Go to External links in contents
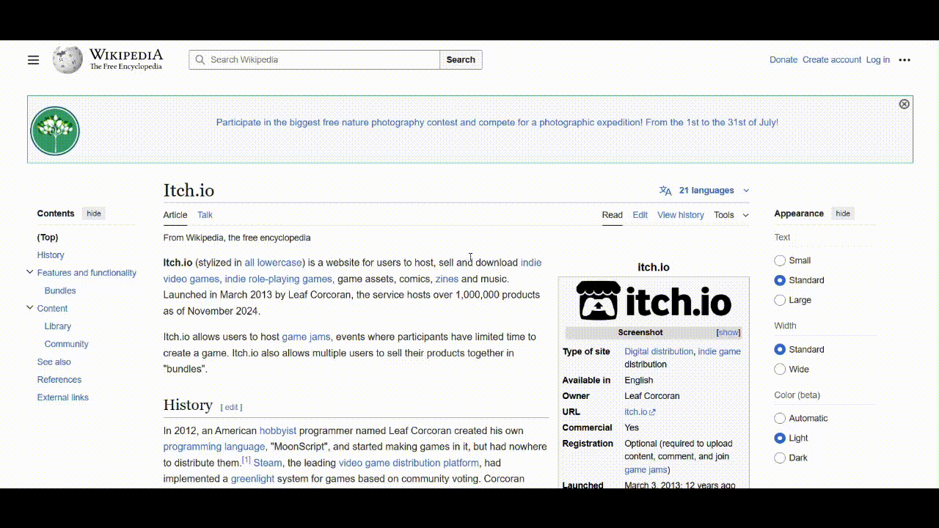 point(63,397)
